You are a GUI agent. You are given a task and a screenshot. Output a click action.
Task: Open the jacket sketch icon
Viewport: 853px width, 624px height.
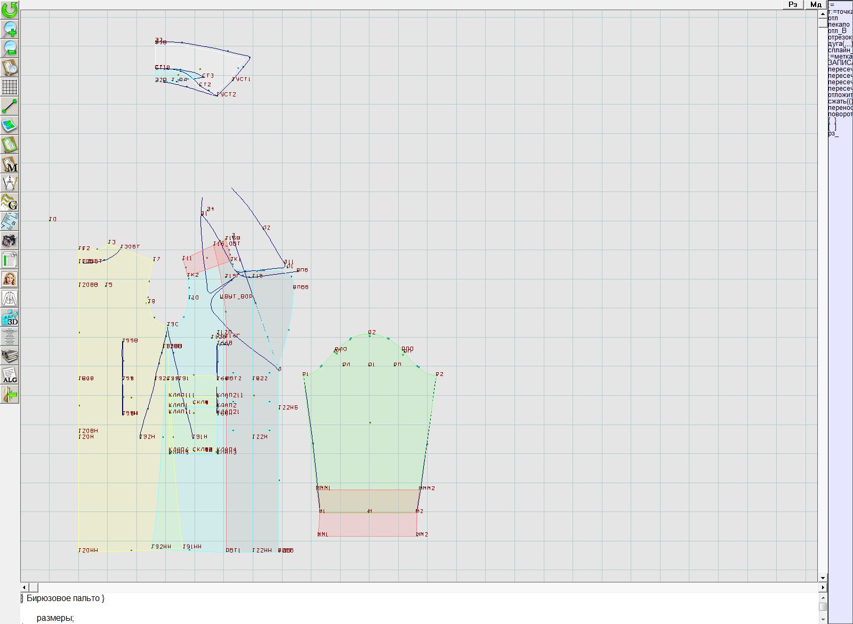[10, 298]
